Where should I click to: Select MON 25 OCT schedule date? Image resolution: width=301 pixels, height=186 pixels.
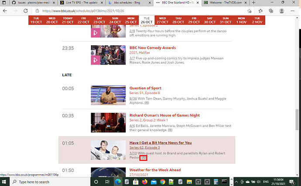(131, 20)
